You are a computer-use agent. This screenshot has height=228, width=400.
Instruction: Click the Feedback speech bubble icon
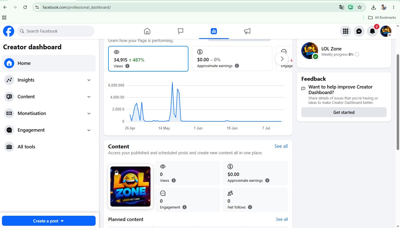click(x=303, y=89)
